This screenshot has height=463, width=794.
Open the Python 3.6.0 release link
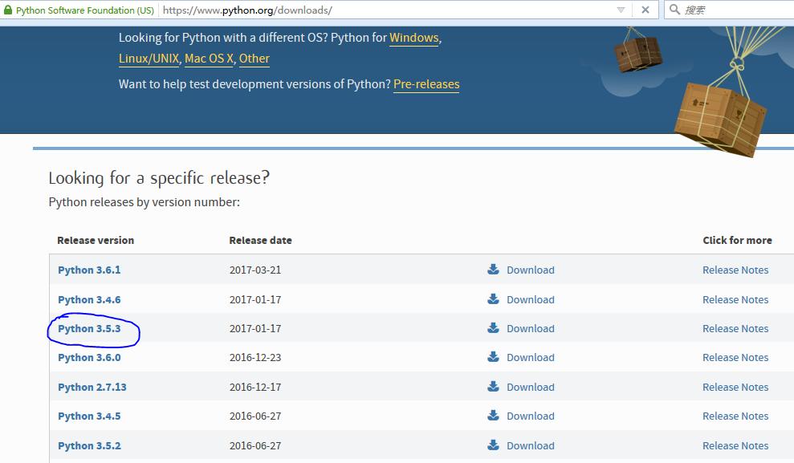click(89, 358)
